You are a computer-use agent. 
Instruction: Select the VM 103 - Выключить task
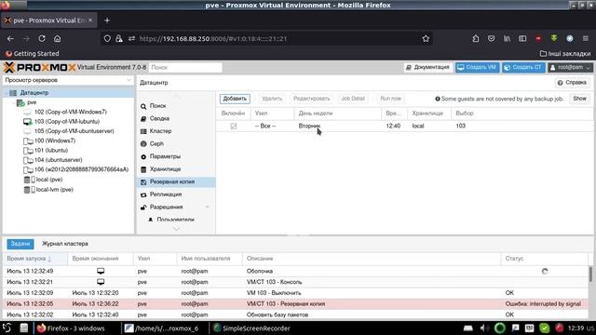pos(296,293)
